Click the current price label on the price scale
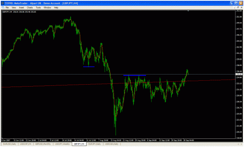Screen dimensions: 244x147 pos(239,74)
